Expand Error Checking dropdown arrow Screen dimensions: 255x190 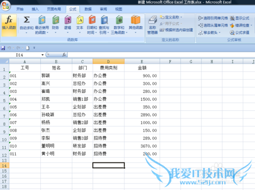tap(251, 26)
